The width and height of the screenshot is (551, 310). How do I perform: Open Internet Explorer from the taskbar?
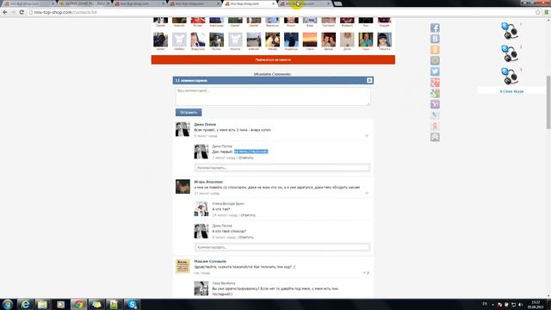point(25,304)
